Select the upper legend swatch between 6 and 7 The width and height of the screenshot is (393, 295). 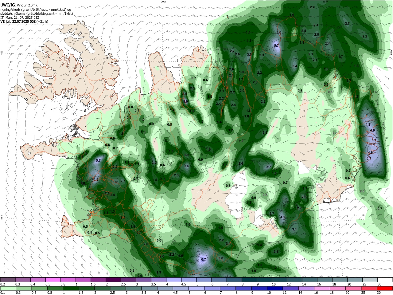[x=219, y=280]
